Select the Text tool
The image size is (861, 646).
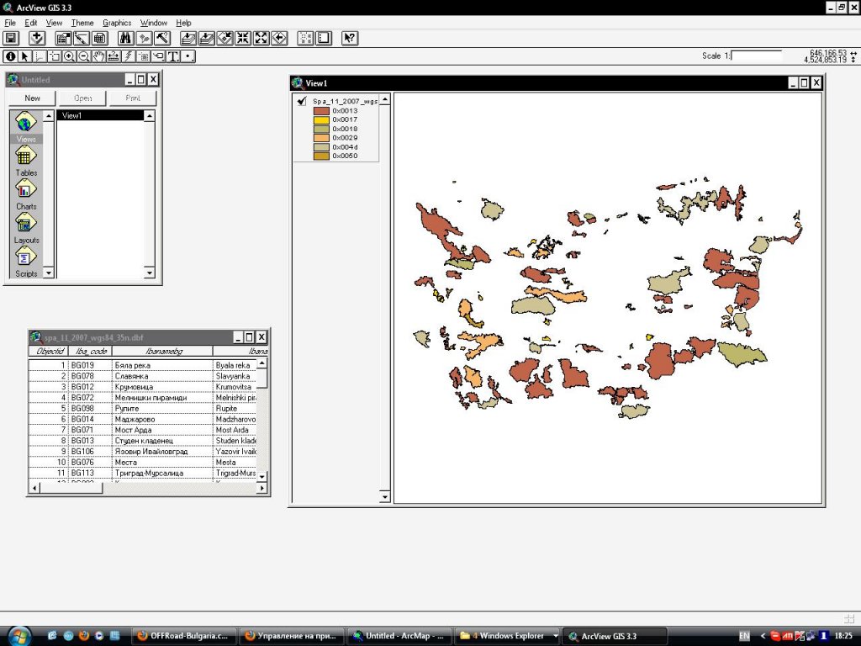(173, 56)
